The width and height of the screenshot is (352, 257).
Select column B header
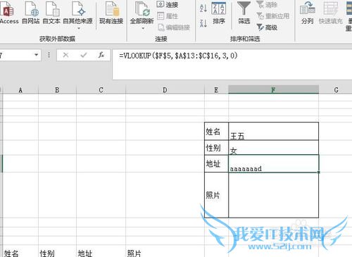click(x=57, y=90)
